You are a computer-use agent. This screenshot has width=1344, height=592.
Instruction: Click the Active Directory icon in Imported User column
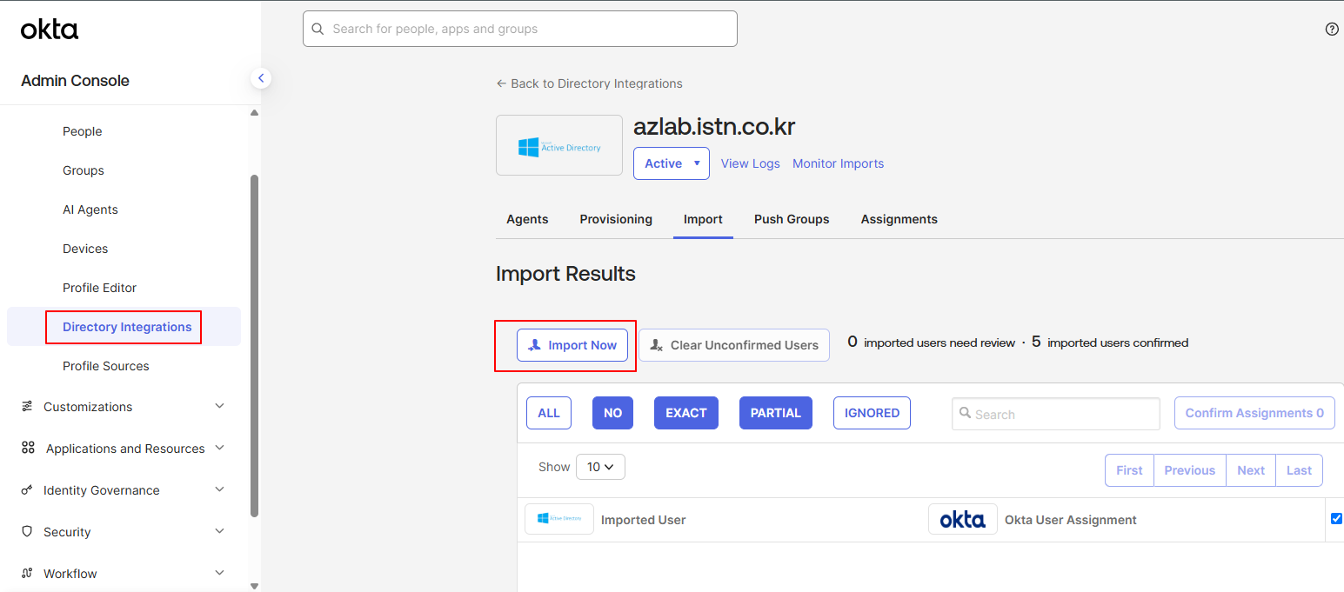point(559,519)
